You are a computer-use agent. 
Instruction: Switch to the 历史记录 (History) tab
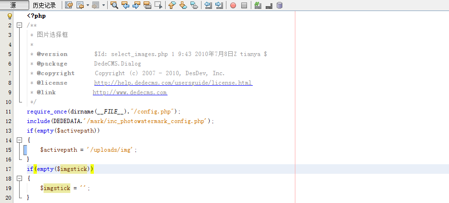coord(44,5)
